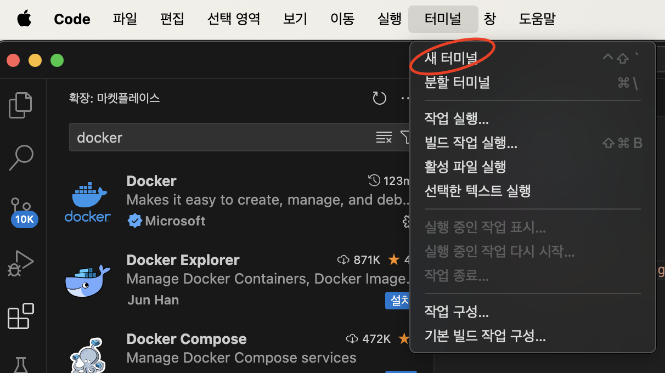
Task: Open the 도움말 menu
Action: point(537,19)
